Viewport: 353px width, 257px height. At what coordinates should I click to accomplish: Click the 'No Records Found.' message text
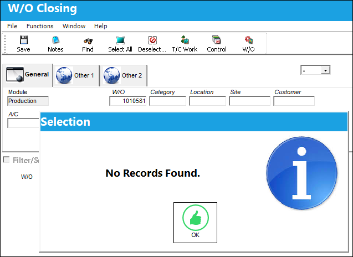(x=152, y=173)
